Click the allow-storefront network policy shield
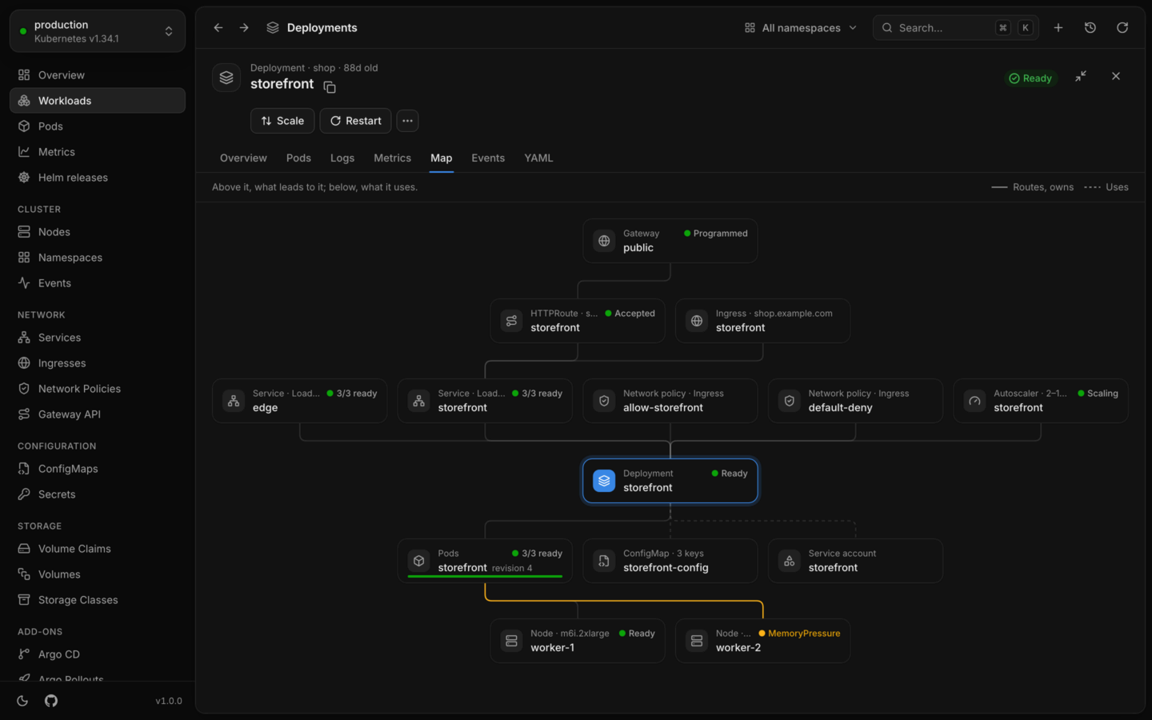1152x720 pixels. pyautogui.click(x=604, y=401)
